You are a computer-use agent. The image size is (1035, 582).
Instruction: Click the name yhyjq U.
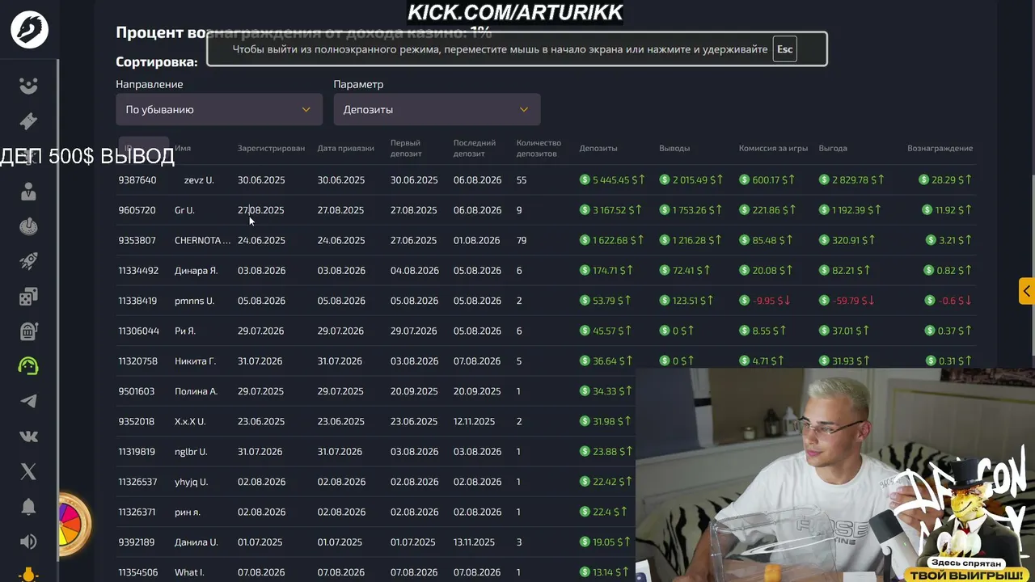pos(191,482)
